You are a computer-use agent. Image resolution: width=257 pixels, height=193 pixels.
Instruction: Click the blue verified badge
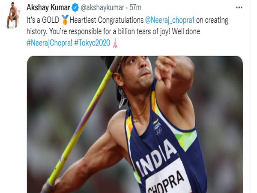pos(75,8)
